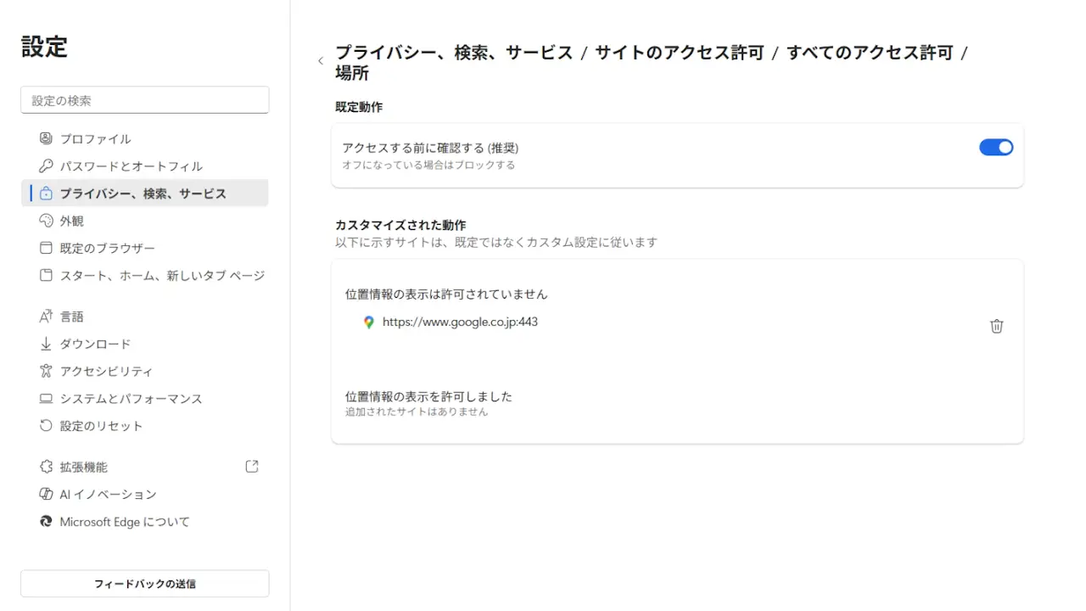Click サイトのアクセス許可 breadcrumb link

click(679, 53)
